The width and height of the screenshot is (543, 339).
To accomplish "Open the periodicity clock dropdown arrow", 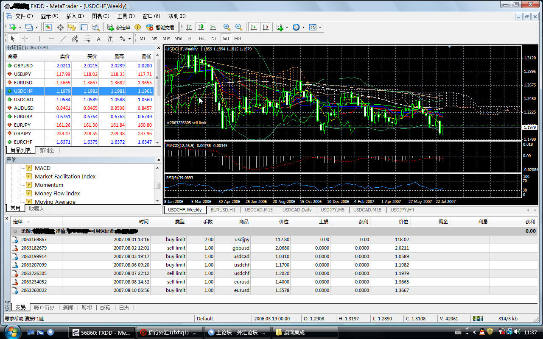I will [x=303, y=27].
